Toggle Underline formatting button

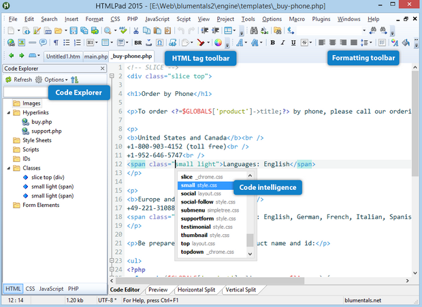pyautogui.click(x=295, y=43)
